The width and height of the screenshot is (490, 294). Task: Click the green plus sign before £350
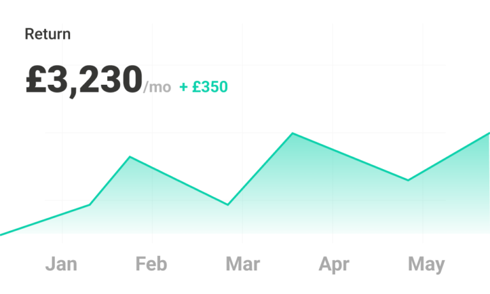(184, 87)
